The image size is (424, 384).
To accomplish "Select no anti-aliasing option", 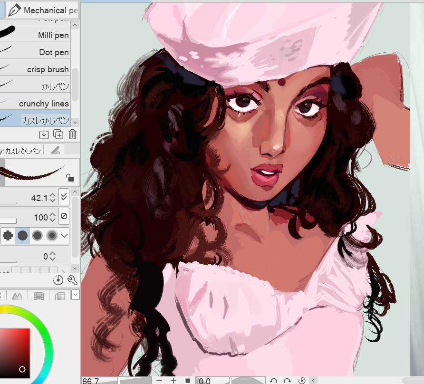I will [8, 236].
